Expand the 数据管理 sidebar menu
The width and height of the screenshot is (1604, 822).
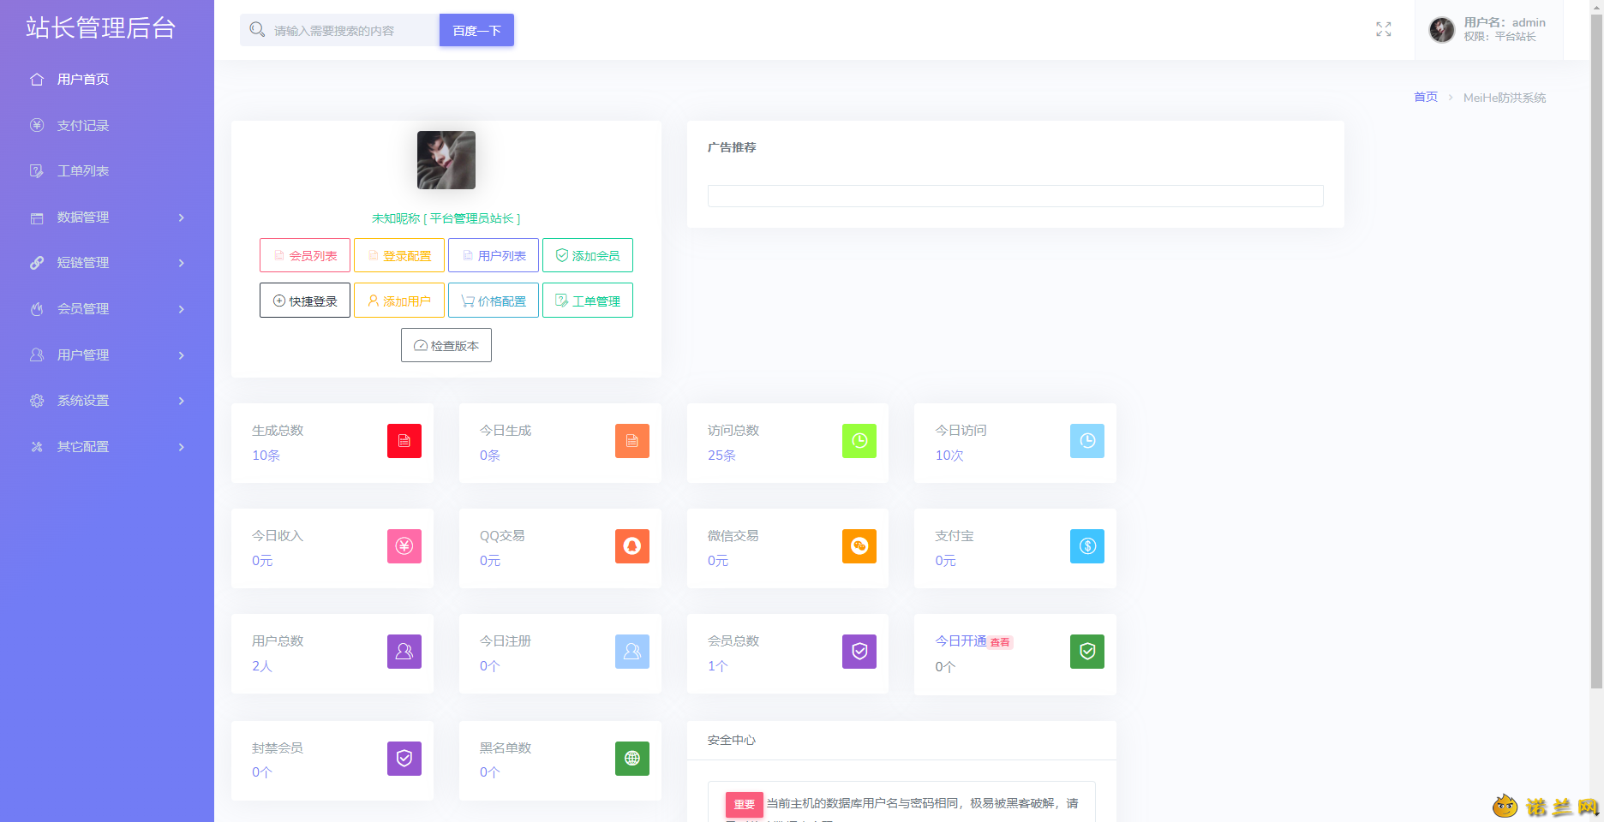pyautogui.click(x=107, y=217)
